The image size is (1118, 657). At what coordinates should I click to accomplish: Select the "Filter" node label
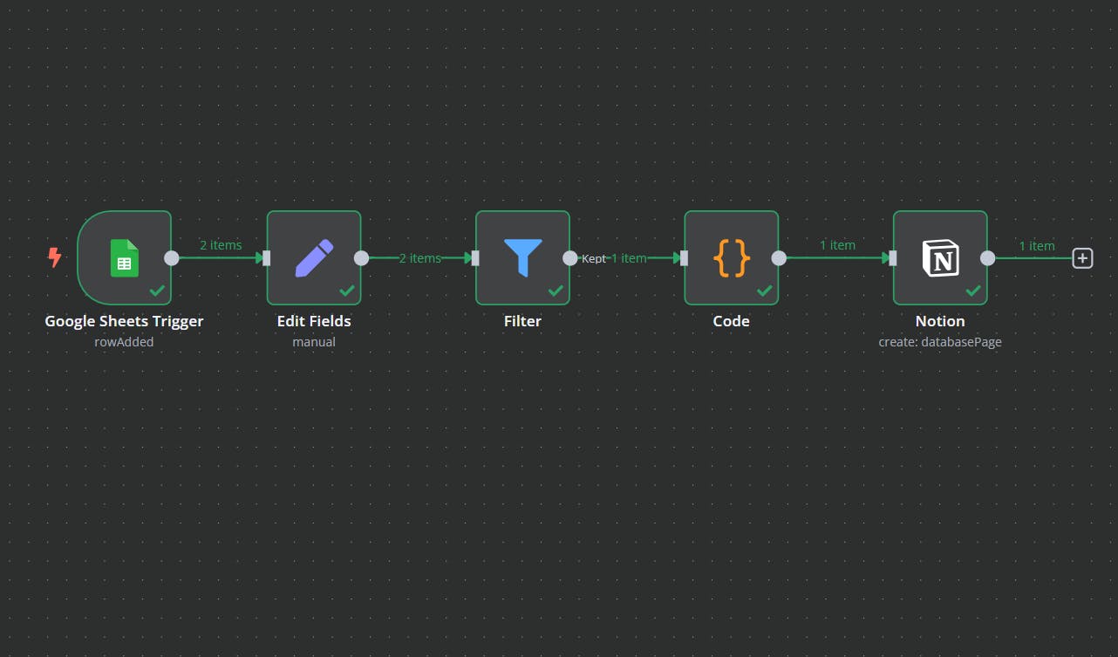pos(522,321)
